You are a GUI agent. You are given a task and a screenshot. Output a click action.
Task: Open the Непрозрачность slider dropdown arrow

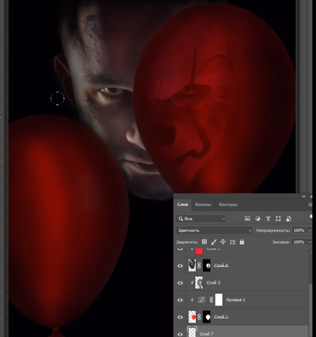coord(310,230)
